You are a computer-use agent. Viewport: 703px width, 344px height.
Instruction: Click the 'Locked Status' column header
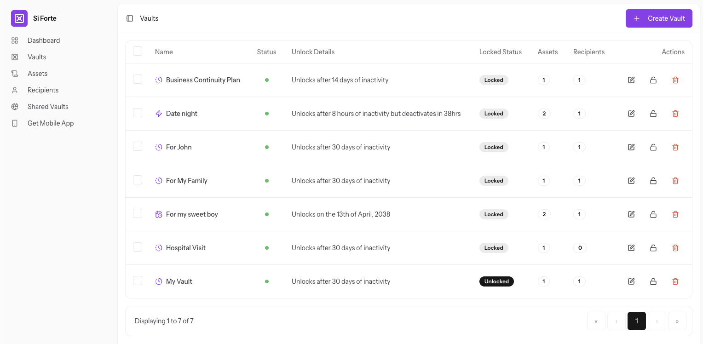[501, 52]
